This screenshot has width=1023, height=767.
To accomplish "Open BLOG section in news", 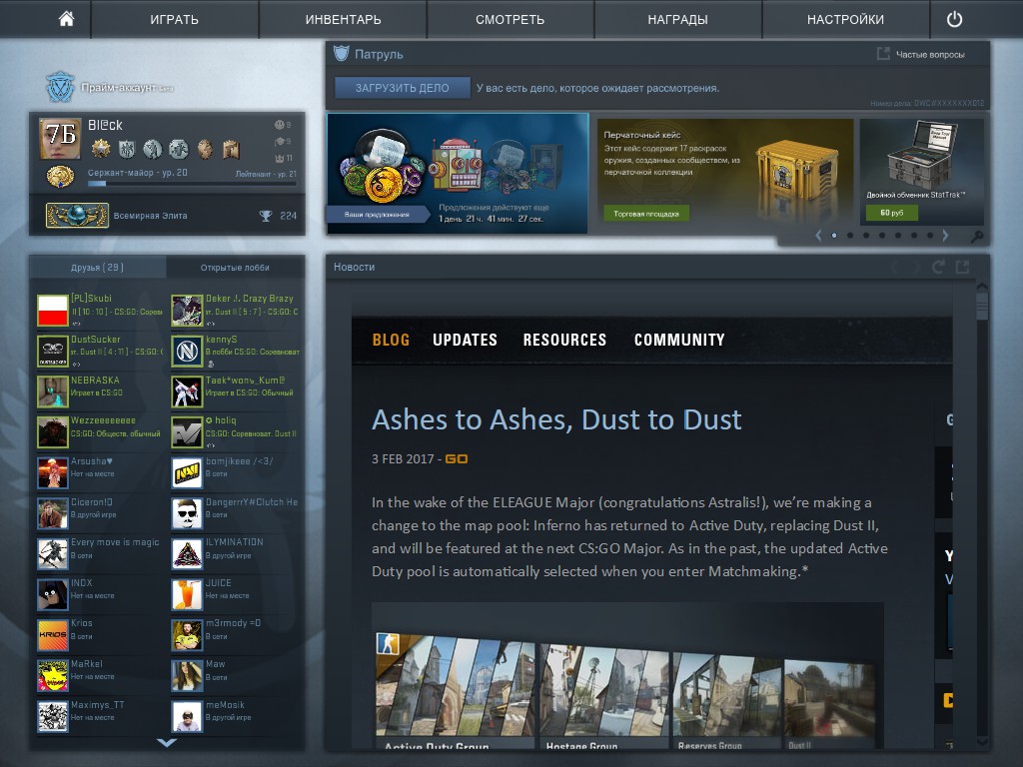I will click(x=391, y=340).
